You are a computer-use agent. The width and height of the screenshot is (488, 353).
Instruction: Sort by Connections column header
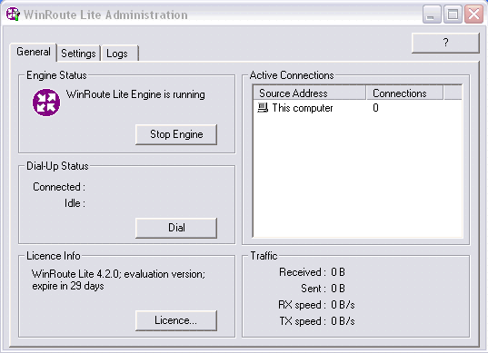click(x=404, y=93)
